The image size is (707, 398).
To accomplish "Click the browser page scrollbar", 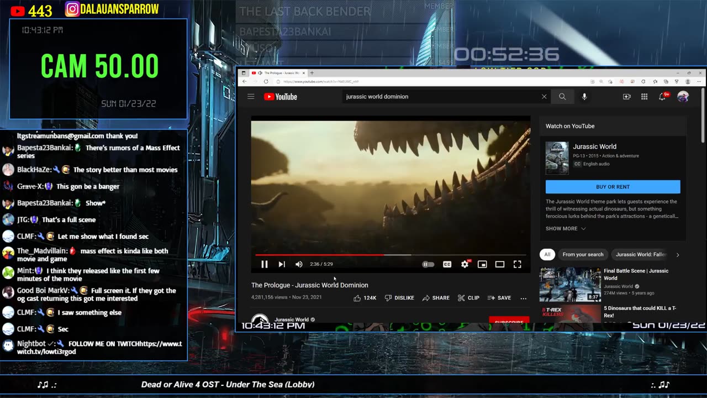I will point(703,116).
